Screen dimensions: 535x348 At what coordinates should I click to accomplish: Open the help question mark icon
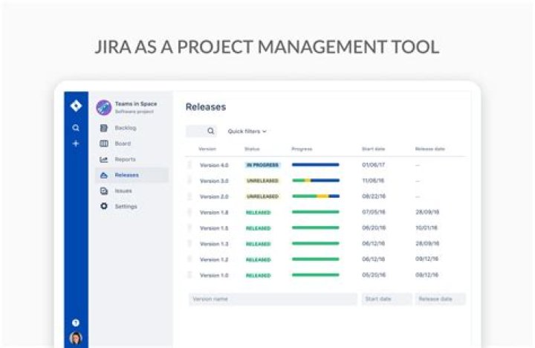[x=75, y=323]
